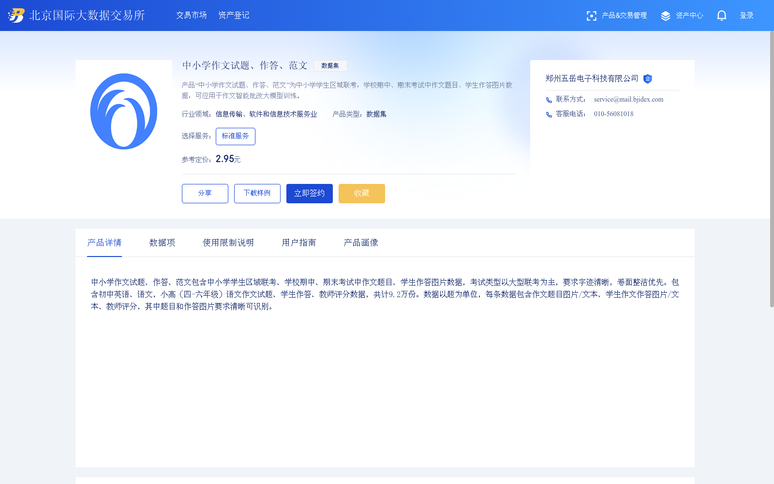Open notifications bell icon
Image resolution: width=774 pixels, height=484 pixels.
pyautogui.click(x=722, y=16)
